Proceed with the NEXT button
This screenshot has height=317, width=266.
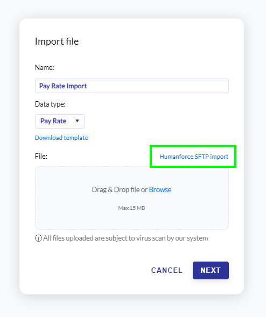[x=211, y=271]
